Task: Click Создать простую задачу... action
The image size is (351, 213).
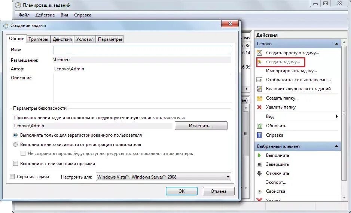Action: 292,53
